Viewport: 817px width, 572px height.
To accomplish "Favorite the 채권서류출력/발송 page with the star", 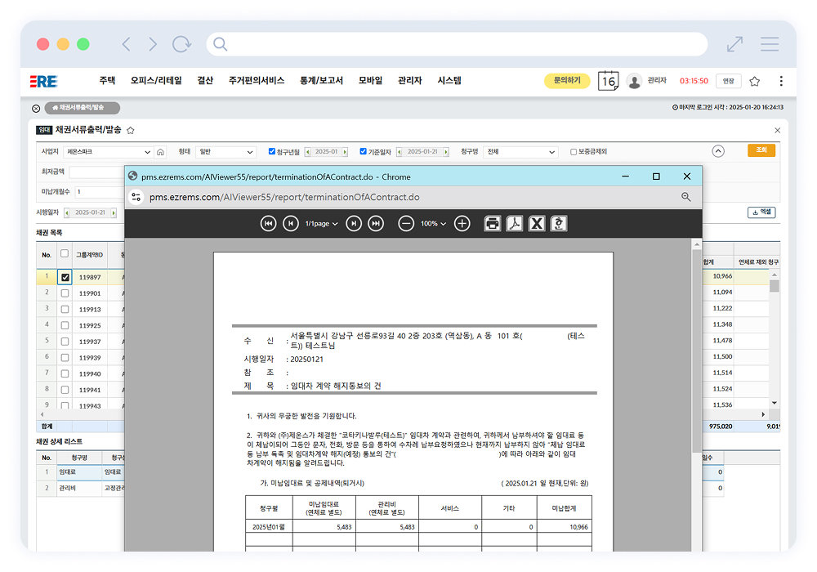I will coord(131,130).
